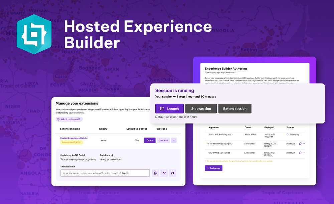Open the 'What to do next?' help pill
Screen dimensions: 334x204
click(x=69, y=119)
